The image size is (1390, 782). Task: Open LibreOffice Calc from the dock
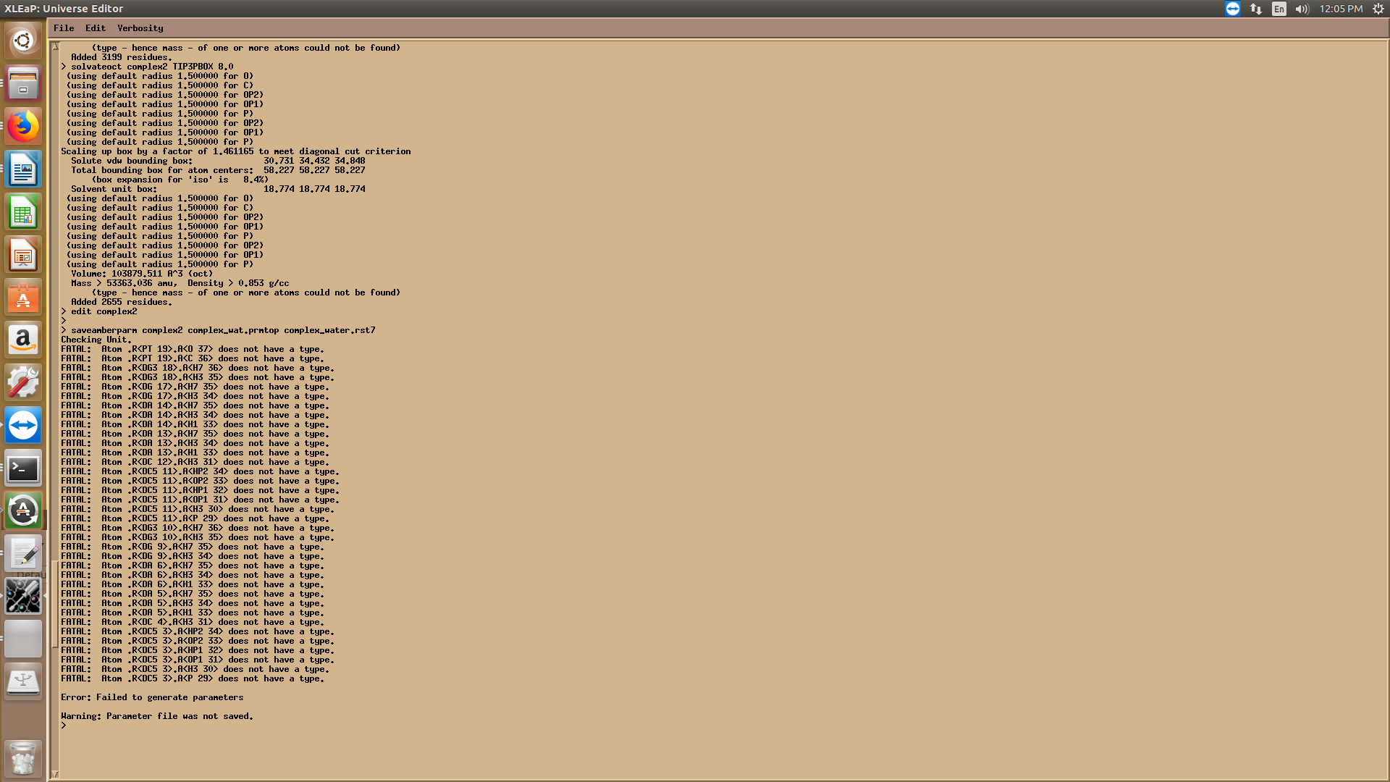pos(23,212)
